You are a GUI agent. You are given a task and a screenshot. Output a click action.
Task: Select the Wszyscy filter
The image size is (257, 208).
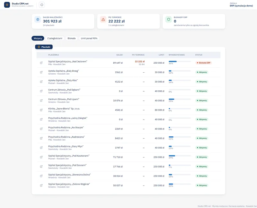pos(38,38)
